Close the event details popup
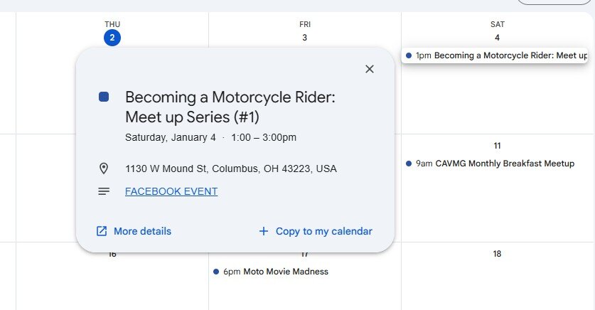 pyautogui.click(x=369, y=69)
